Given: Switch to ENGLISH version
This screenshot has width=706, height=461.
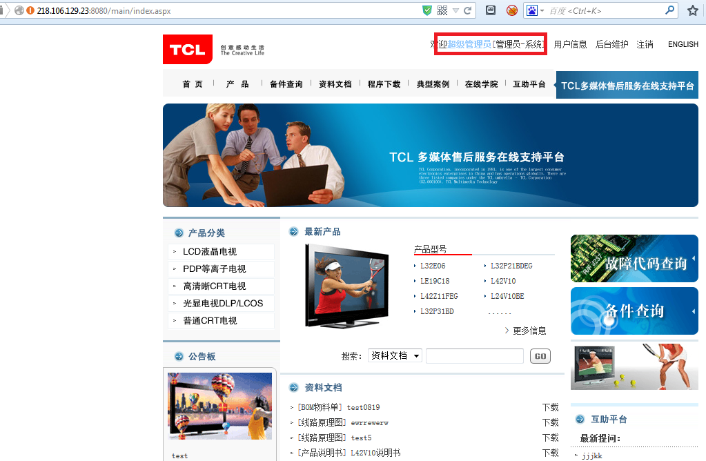Looking at the screenshot, I should click(x=683, y=44).
